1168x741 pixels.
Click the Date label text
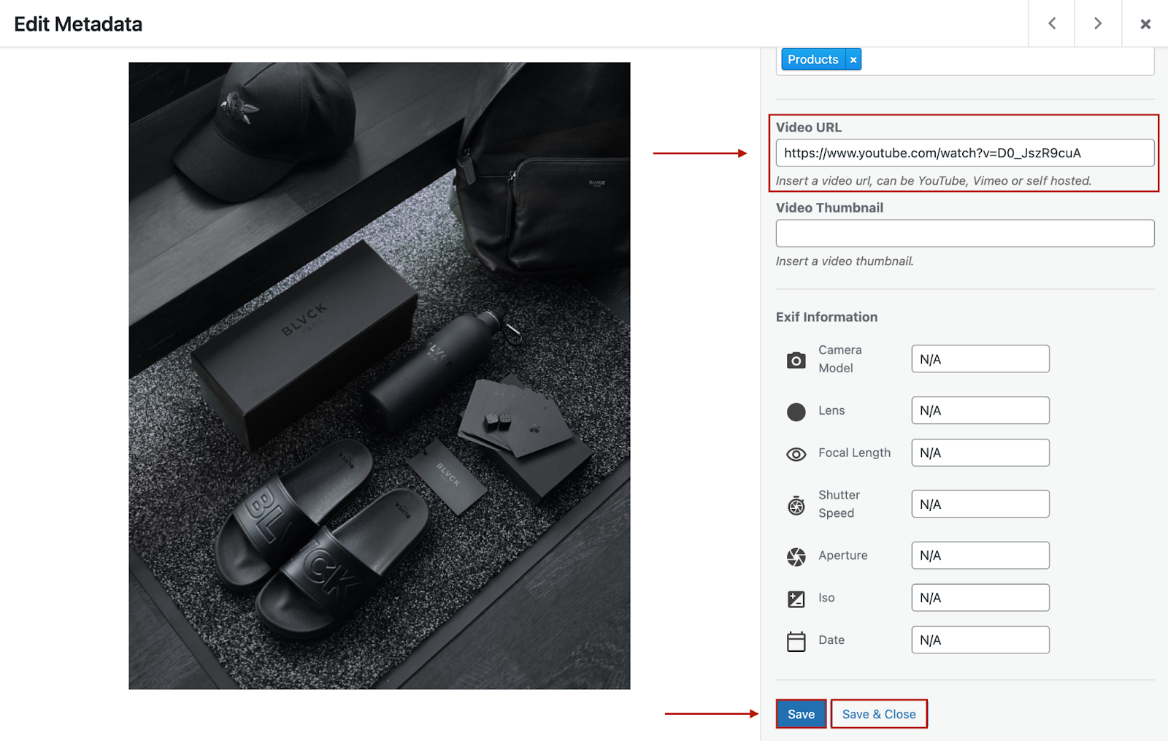831,640
